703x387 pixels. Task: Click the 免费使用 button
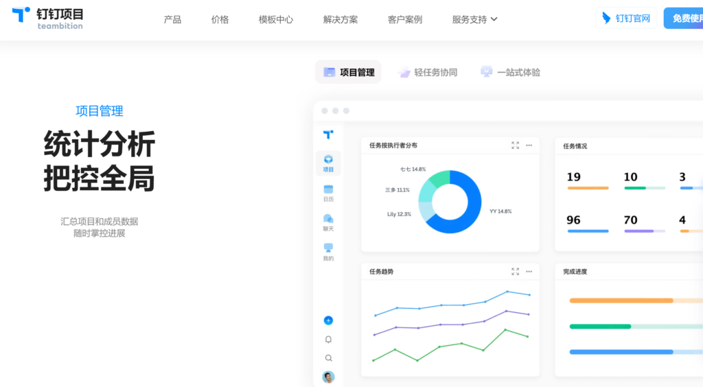684,19
